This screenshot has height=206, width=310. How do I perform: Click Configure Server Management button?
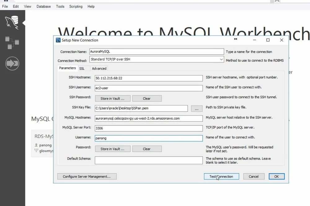87,177
